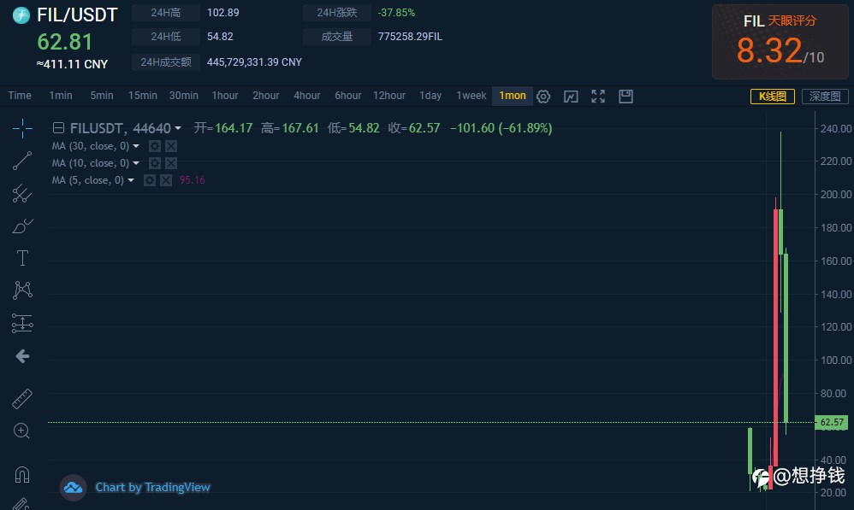
Task: Select the long position forecasting tool
Action: click(x=22, y=323)
